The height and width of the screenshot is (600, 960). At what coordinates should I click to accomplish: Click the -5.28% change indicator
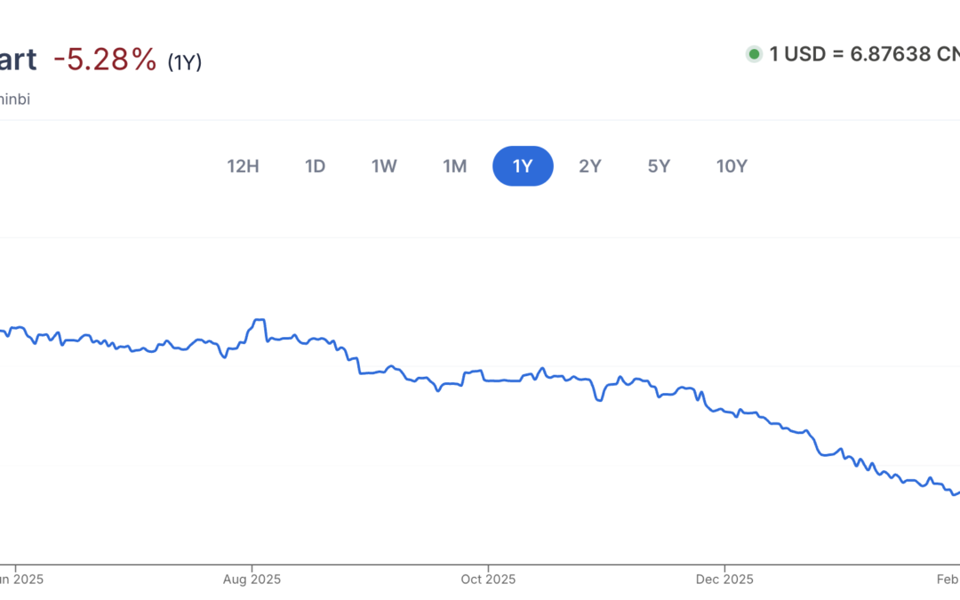pos(104,59)
